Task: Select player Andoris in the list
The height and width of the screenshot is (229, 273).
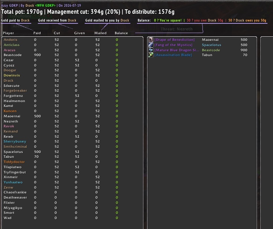Action: pos(10,40)
